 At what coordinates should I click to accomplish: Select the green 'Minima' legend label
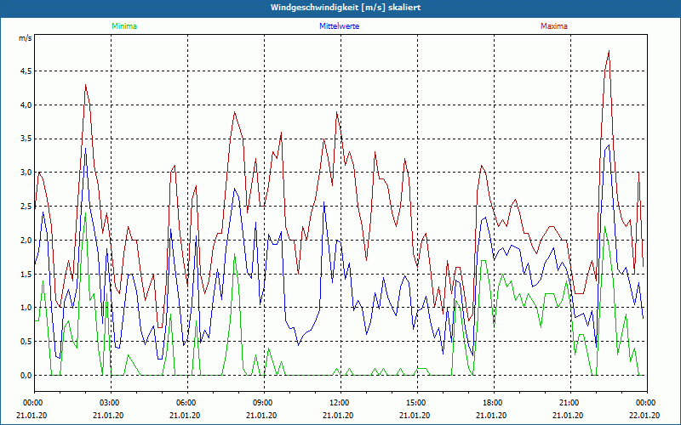pyautogui.click(x=124, y=26)
